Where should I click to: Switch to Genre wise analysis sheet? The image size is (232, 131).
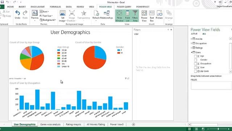50,124
